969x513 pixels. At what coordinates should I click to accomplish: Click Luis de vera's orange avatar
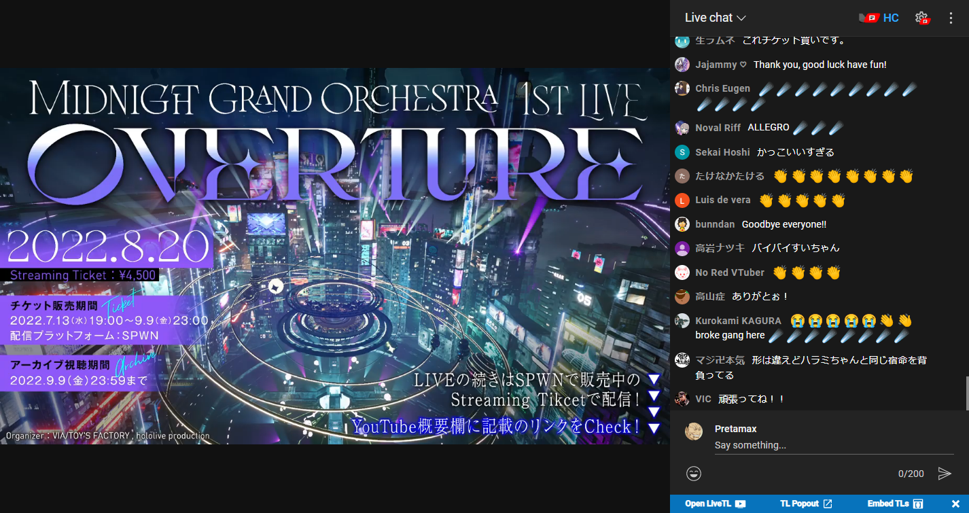(x=682, y=200)
